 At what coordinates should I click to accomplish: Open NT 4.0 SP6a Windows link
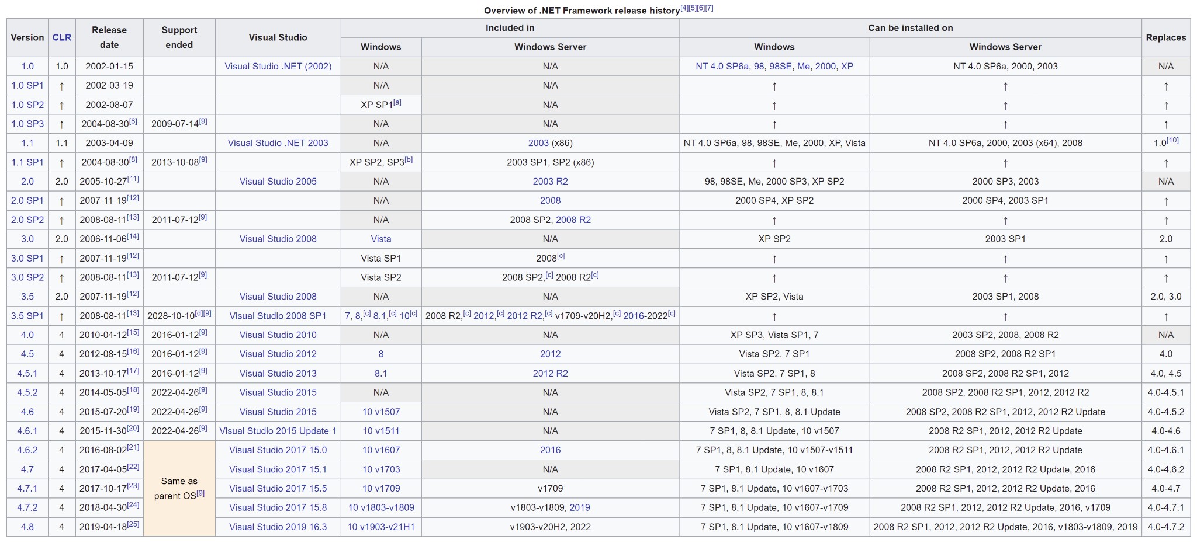(722, 67)
